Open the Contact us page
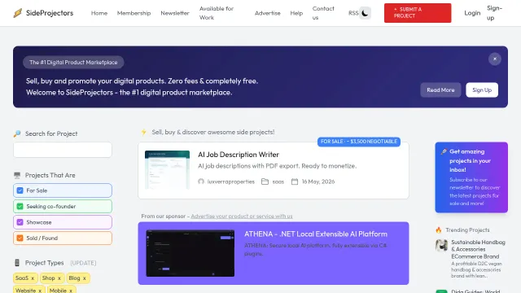The height and width of the screenshot is (293, 521). (x=323, y=13)
